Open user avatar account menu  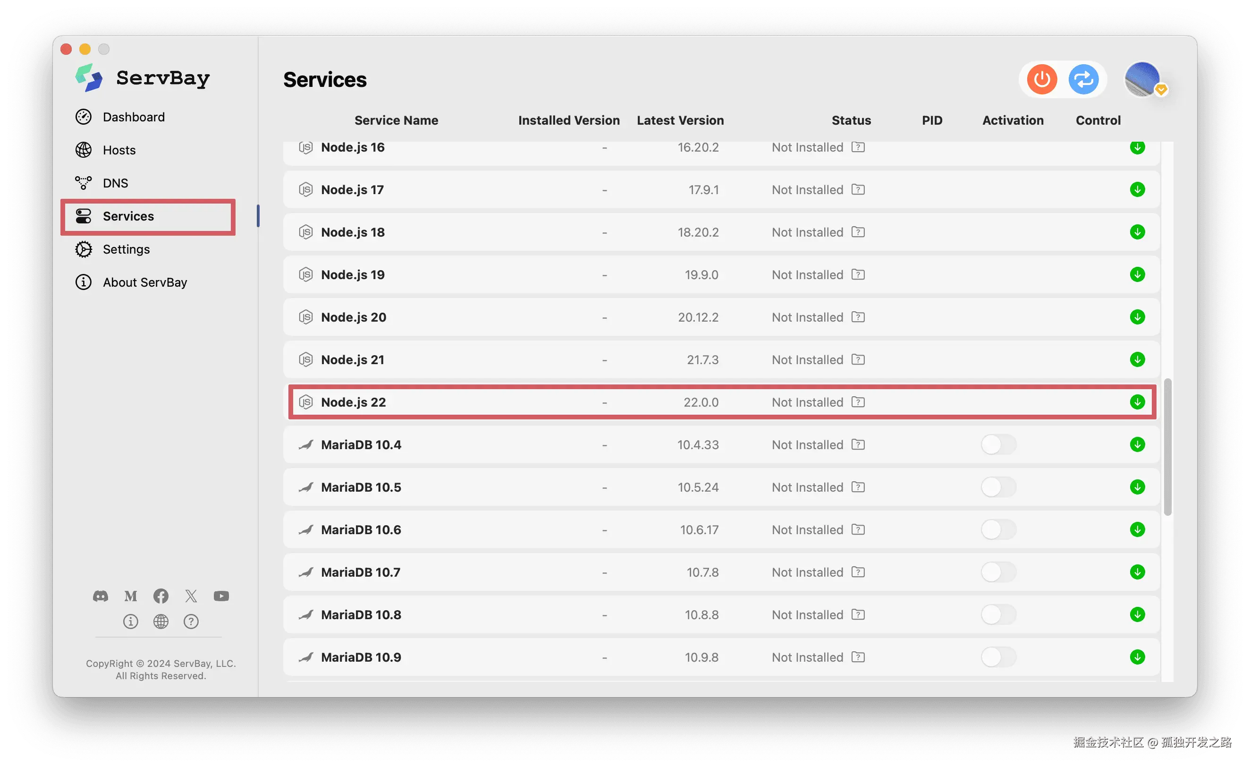[x=1142, y=80]
